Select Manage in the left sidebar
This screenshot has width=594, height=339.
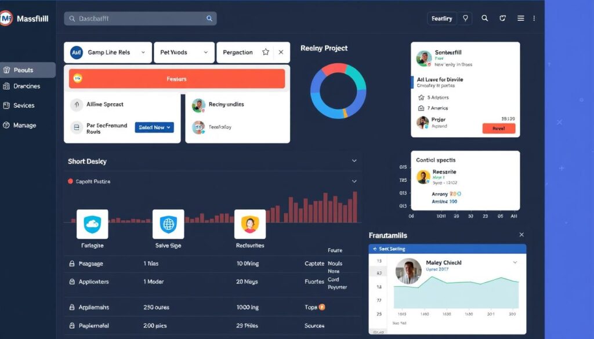pos(24,125)
